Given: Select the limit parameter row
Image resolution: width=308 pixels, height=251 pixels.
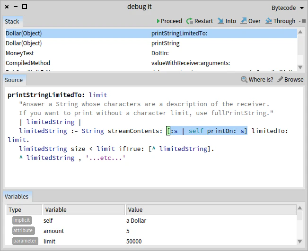Looking at the screenshot, I should (x=151, y=241).
